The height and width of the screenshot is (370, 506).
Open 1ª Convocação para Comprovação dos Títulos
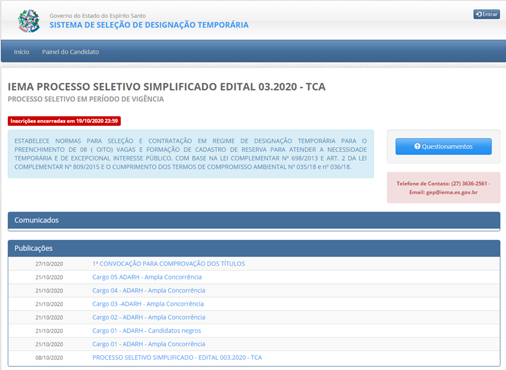168,264
